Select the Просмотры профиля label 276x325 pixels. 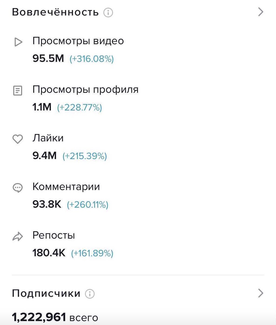pos(86,90)
